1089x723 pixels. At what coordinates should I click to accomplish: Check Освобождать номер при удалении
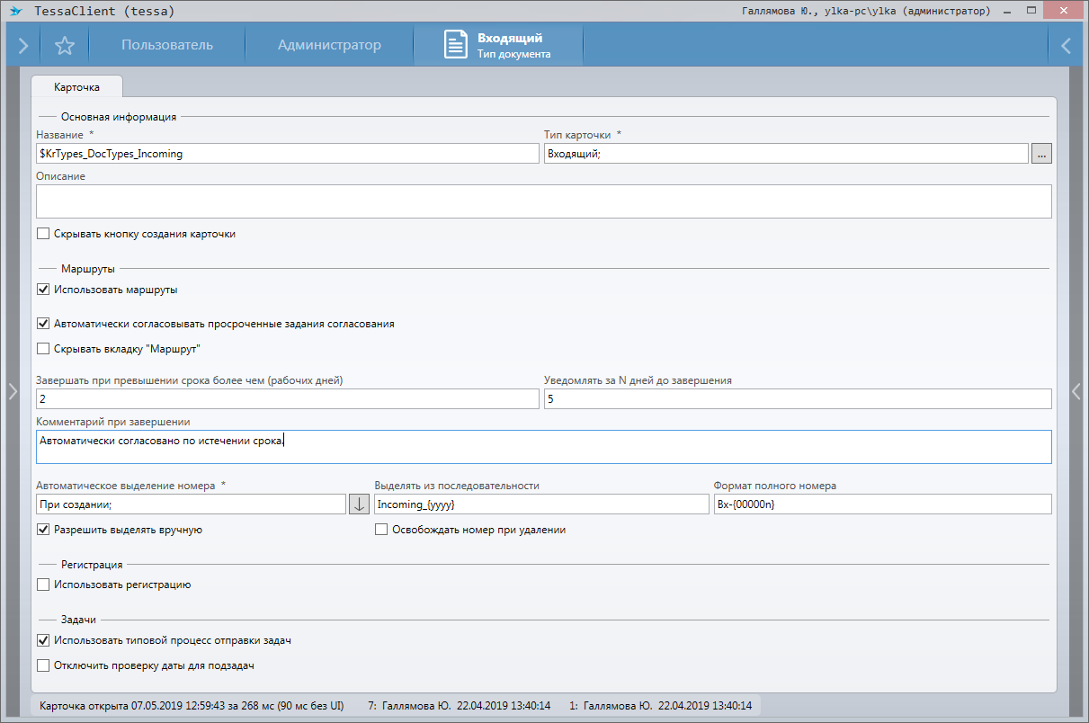click(381, 530)
